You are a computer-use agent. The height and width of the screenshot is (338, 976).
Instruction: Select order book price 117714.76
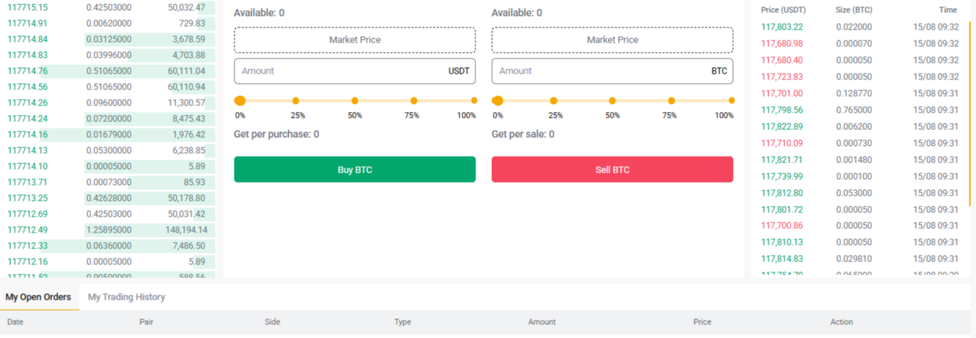(x=27, y=71)
